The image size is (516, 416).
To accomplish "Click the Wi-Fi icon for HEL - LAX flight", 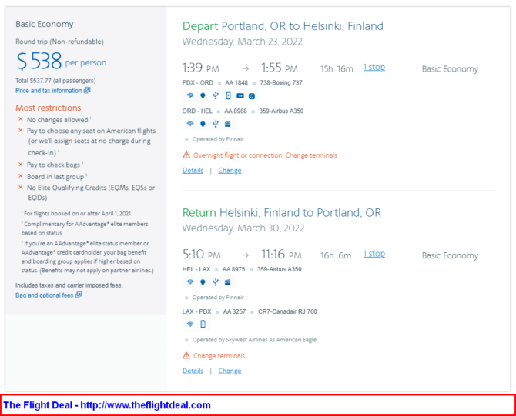I will click(190, 282).
